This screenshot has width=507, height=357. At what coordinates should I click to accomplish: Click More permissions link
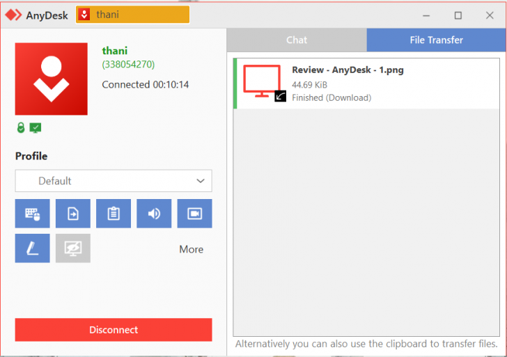[192, 249]
